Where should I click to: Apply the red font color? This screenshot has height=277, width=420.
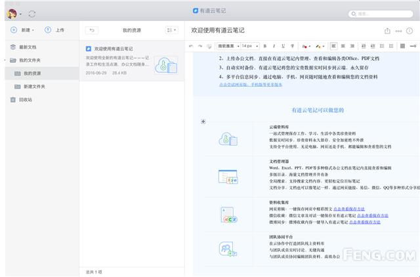point(304,47)
